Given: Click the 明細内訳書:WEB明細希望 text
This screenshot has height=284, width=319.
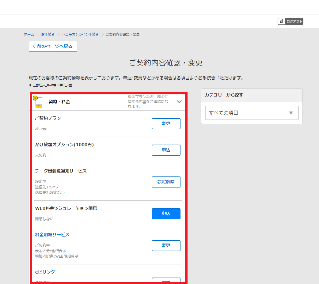Looking at the screenshot, I should pyautogui.click(x=57, y=256).
